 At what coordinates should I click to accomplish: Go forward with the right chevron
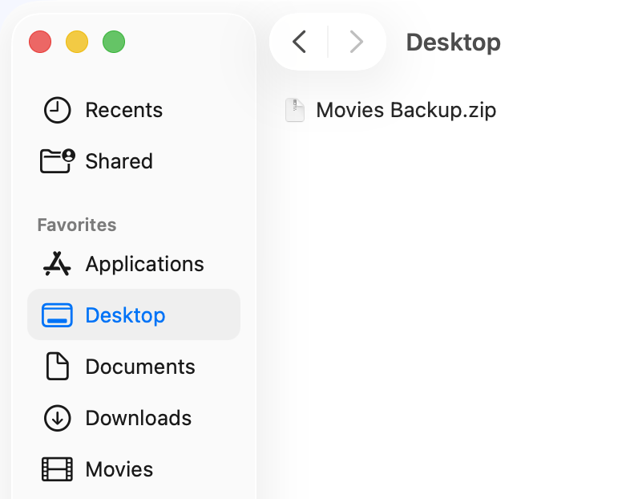point(357,42)
